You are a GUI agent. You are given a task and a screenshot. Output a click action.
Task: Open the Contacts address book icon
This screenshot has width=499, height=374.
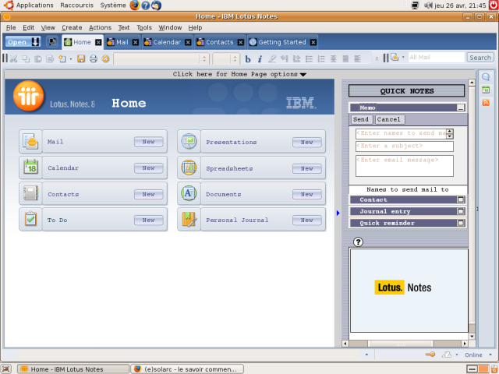[30, 193]
